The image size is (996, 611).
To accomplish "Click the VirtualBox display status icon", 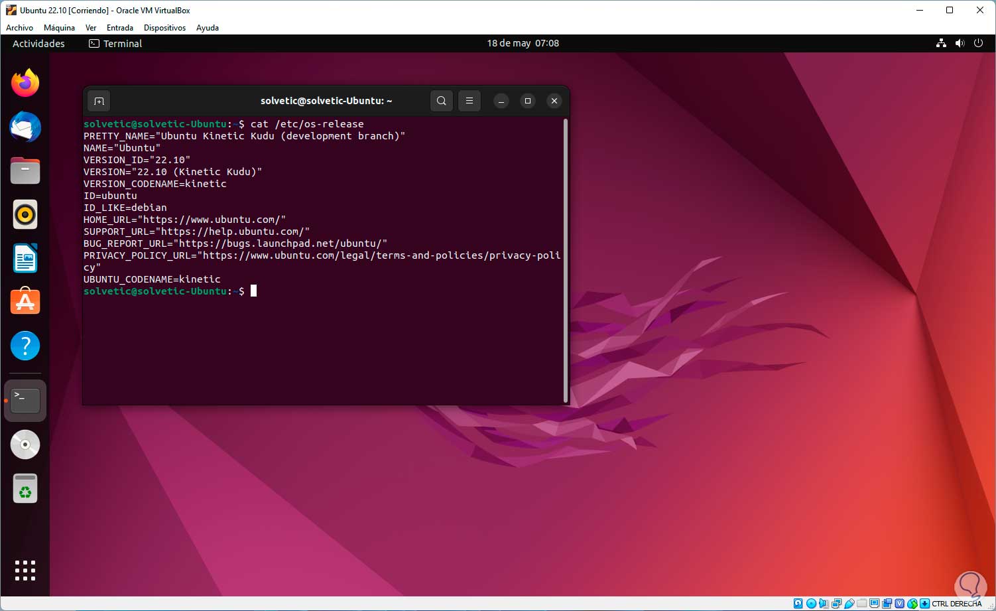I will 874,604.
